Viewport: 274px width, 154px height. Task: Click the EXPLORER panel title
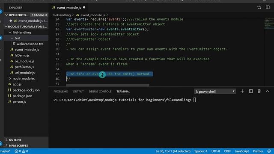(15, 8)
